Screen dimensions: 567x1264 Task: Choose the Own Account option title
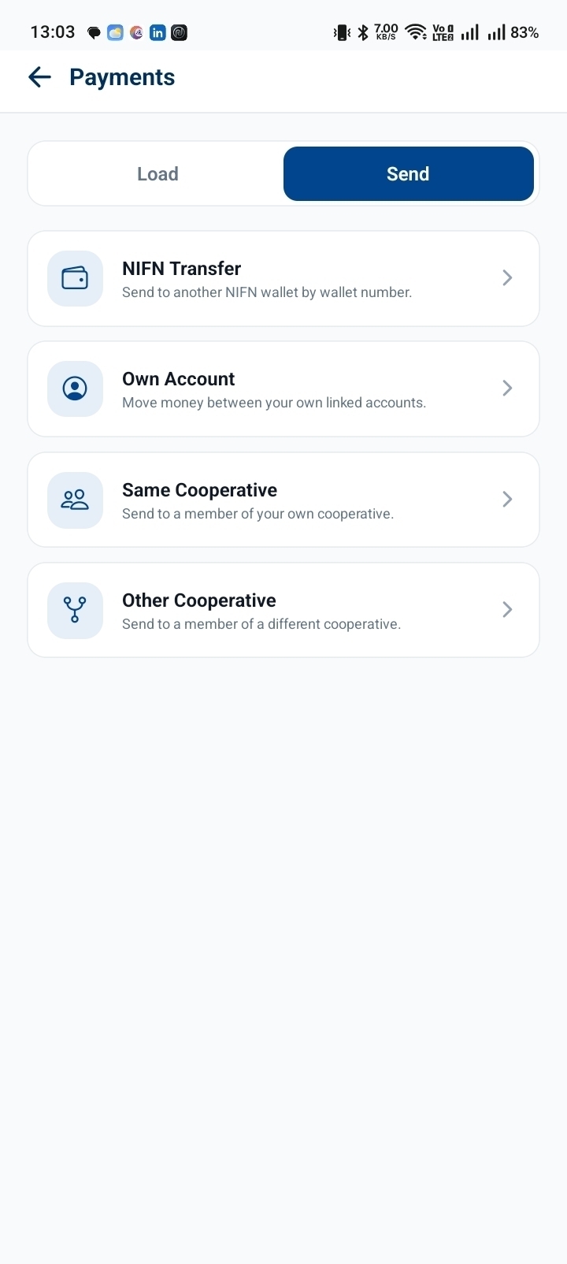pos(178,379)
